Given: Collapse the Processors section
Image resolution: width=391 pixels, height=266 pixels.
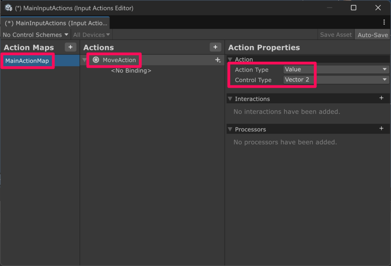Looking at the screenshot, I should point(230,129).
